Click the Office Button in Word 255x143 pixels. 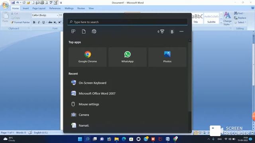click(5, 5)
